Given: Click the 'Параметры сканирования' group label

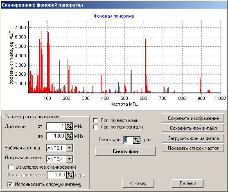Looking at the screenshot, I should point(32,117).
